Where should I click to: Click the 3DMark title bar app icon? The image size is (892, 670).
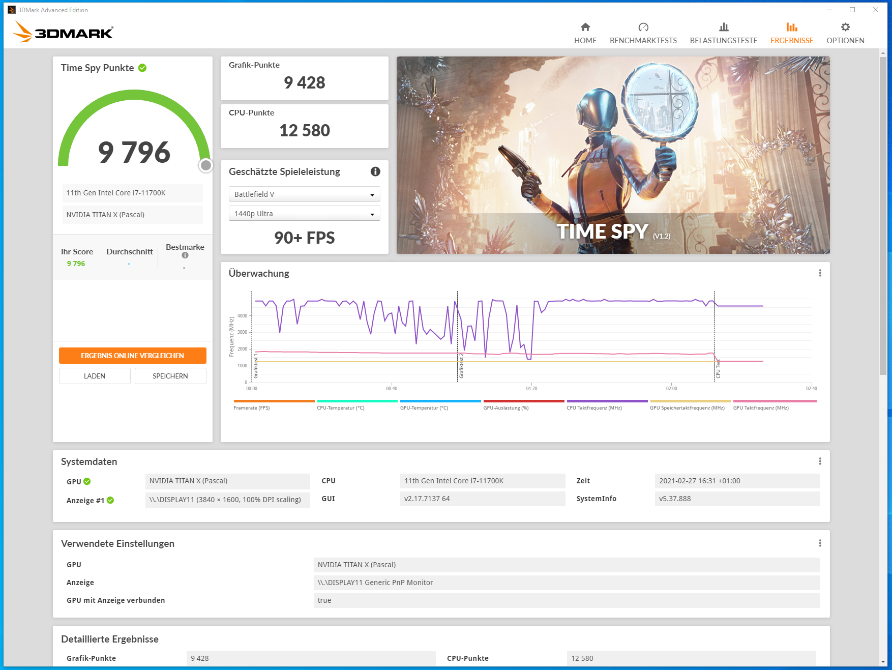tap(11, 10)
